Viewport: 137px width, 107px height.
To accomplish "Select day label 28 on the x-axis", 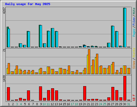I will [x=116, y=104].
